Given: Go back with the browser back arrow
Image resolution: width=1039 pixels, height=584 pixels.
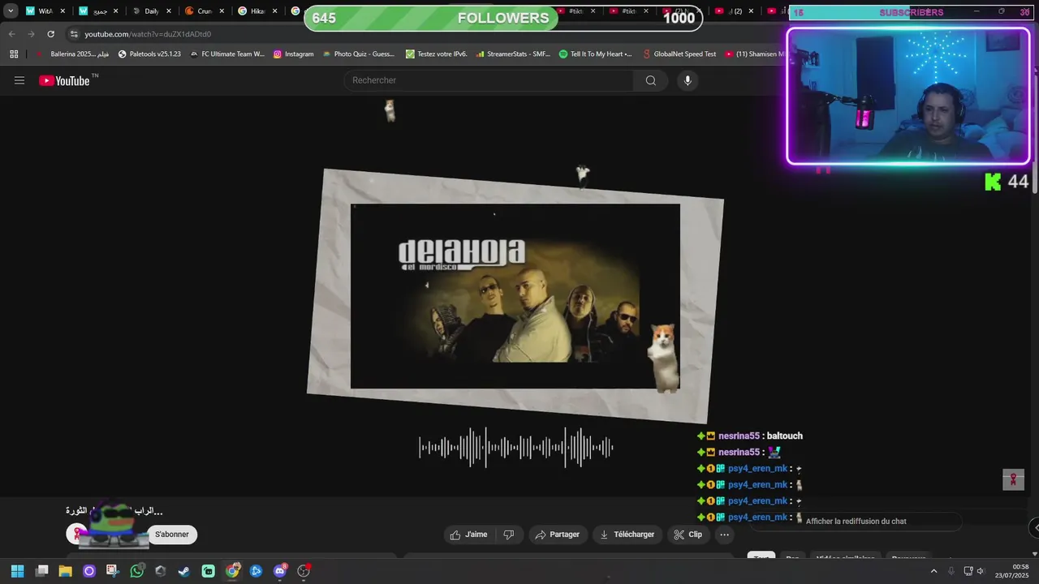Looking at the screenshot, I should (x=11, y=34).
